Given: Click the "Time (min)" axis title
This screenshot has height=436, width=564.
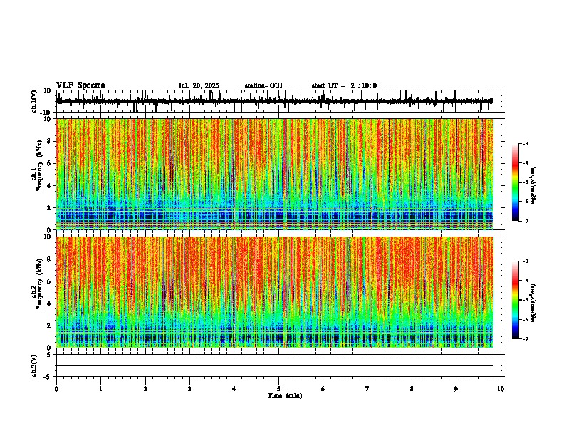Looking at the screenshot, I should (285, 395).
